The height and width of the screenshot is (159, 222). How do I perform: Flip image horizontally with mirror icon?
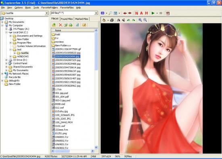[x=119, y=20]
